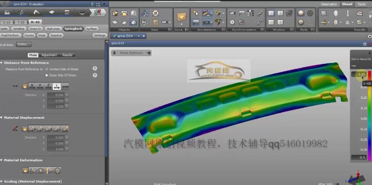Select Contact Side of Sheet option

[x=47, y=69]
